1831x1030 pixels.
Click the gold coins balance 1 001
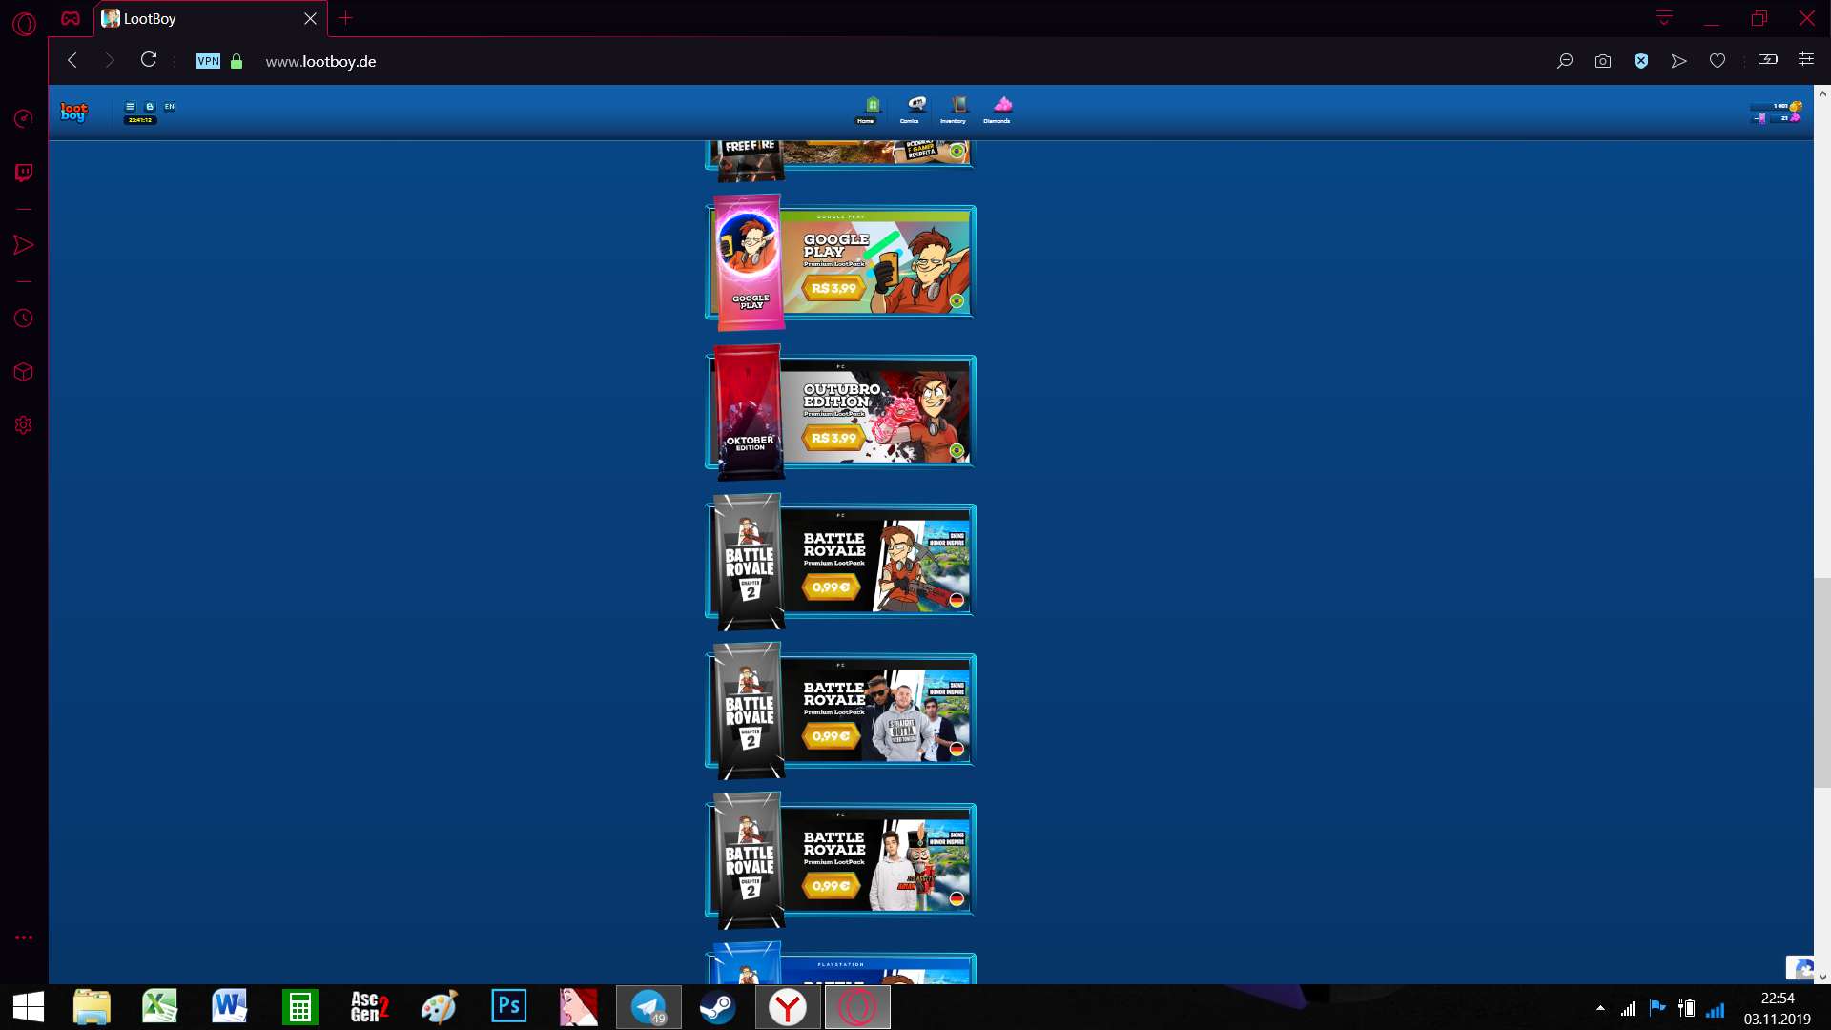tap(1779, 106)
